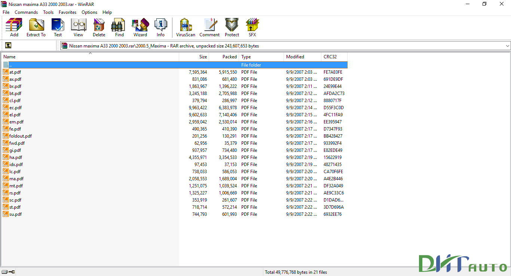
Task: Click PDF icon next to su.pdf
Action: (6, 214)
